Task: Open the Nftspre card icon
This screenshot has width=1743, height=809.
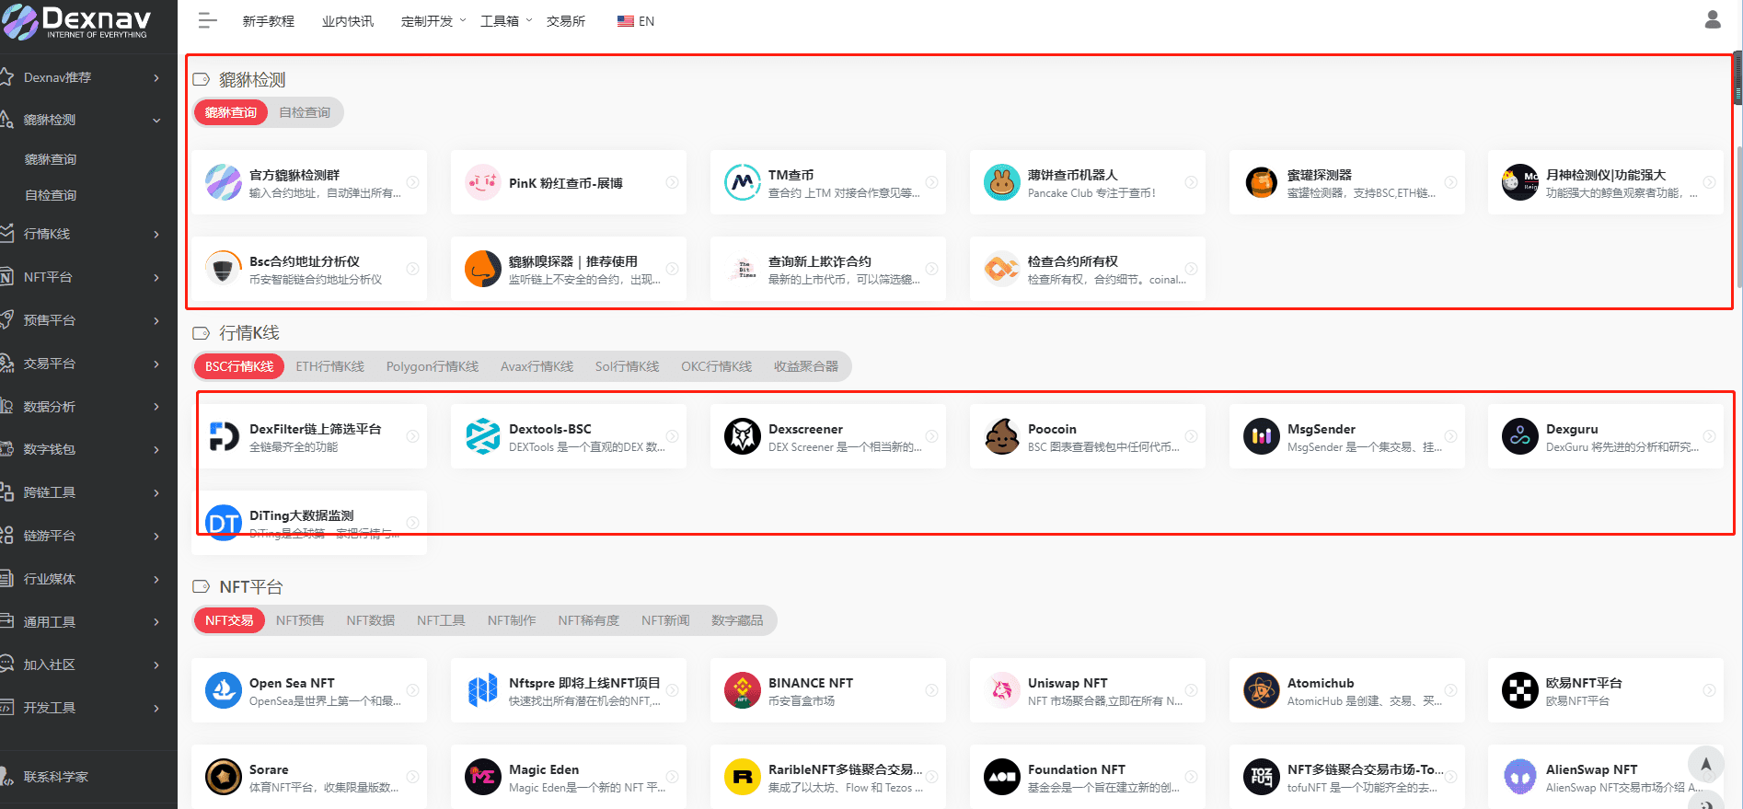Action: 483,690
